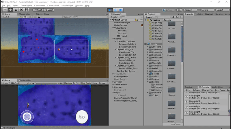Click the scene effects image icon

(39, 17)
